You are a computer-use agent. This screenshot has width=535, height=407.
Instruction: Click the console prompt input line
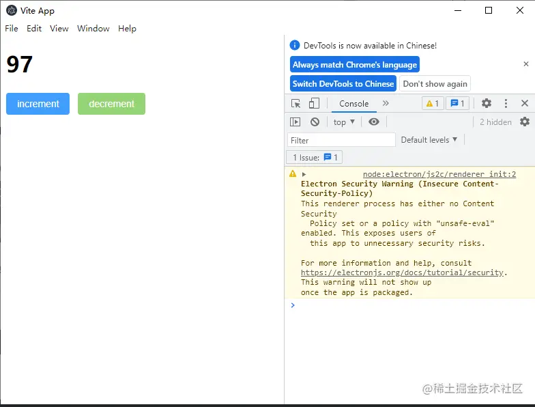coord(409,305)
